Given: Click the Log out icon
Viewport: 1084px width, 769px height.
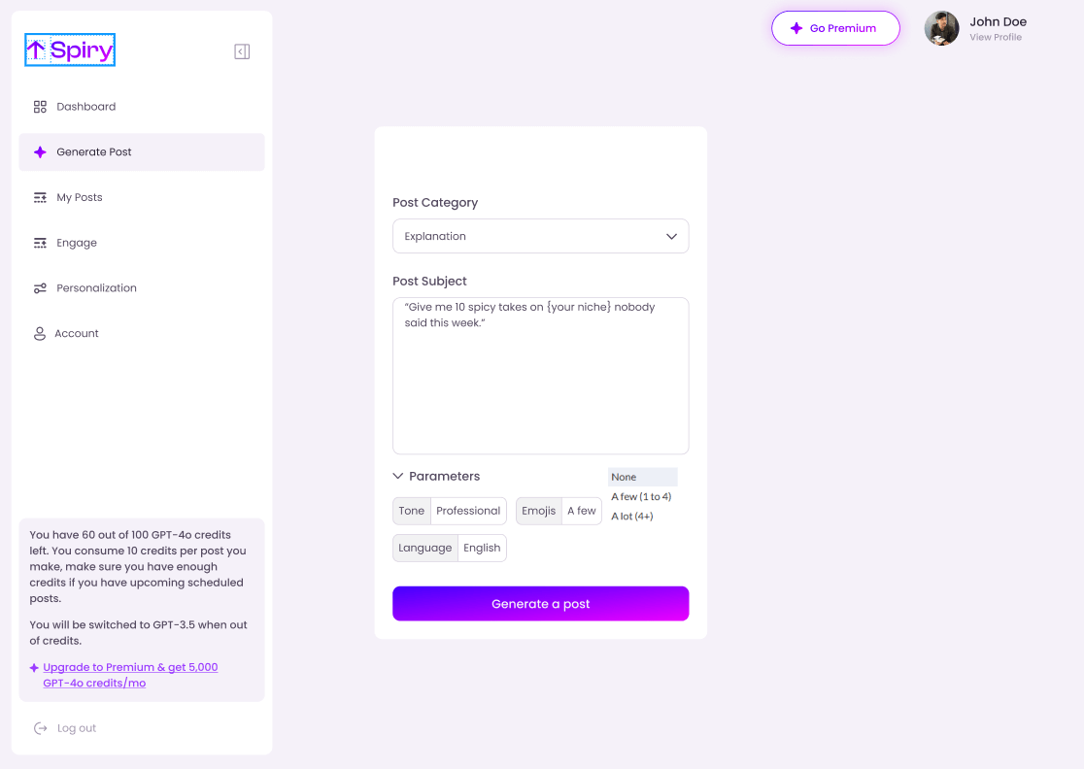Looking at the screenshot, I should click(x=40, y=727).
